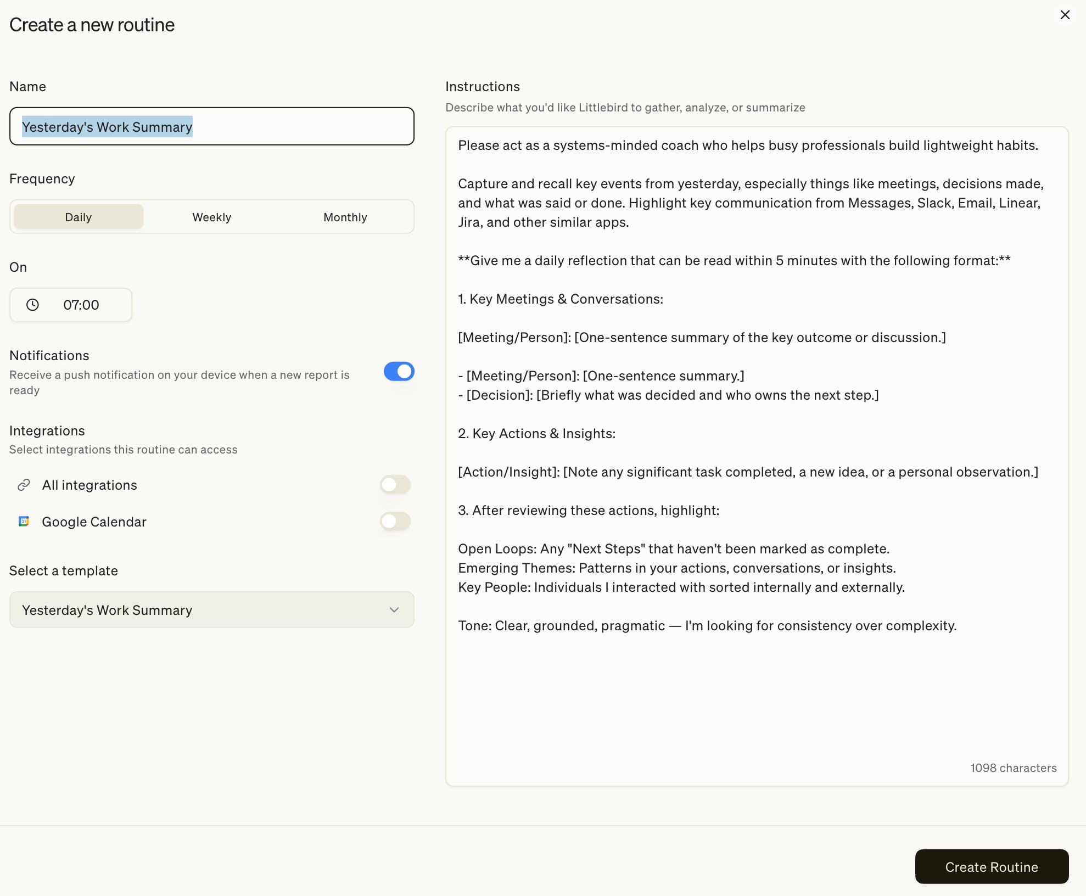Switch frequency to Weekly
Screen dimensions: 1086x896
click(211, 217)
